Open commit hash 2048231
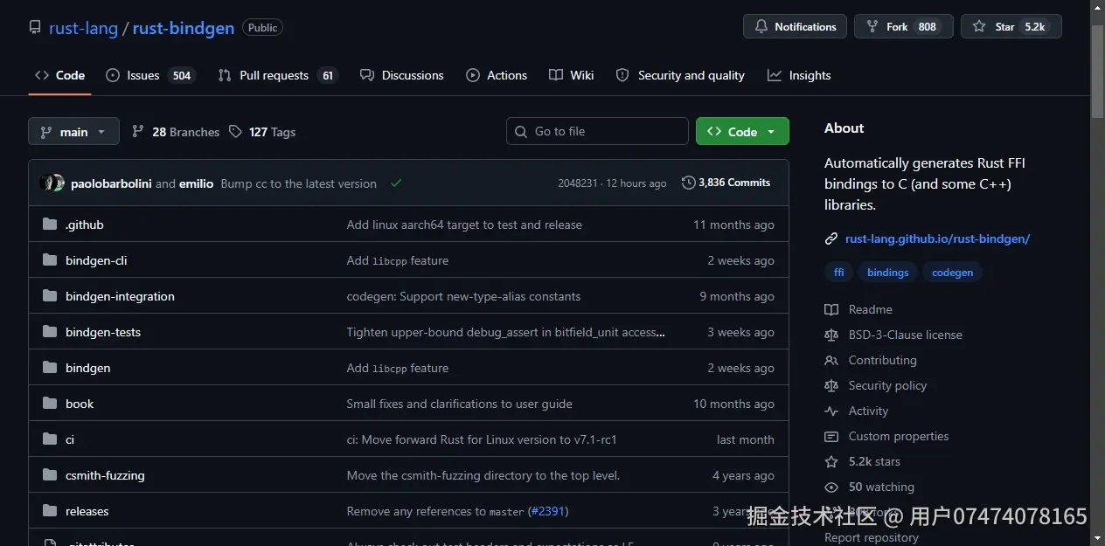This screenshot has width=1105, height=546. tap(578, 183)
